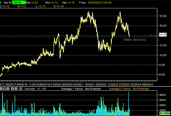Click the 42,196K volume axis tag
This screenshot has height=116, width=171.
tap(164, 114)
